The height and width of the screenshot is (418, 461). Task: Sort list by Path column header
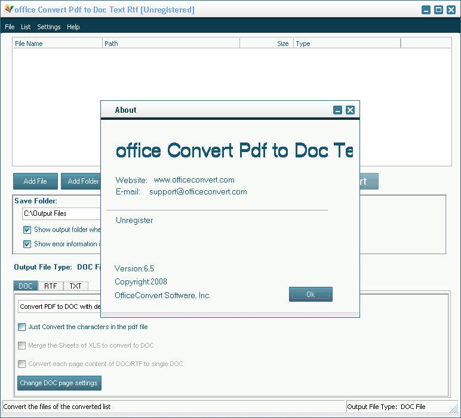click(171, 44)
